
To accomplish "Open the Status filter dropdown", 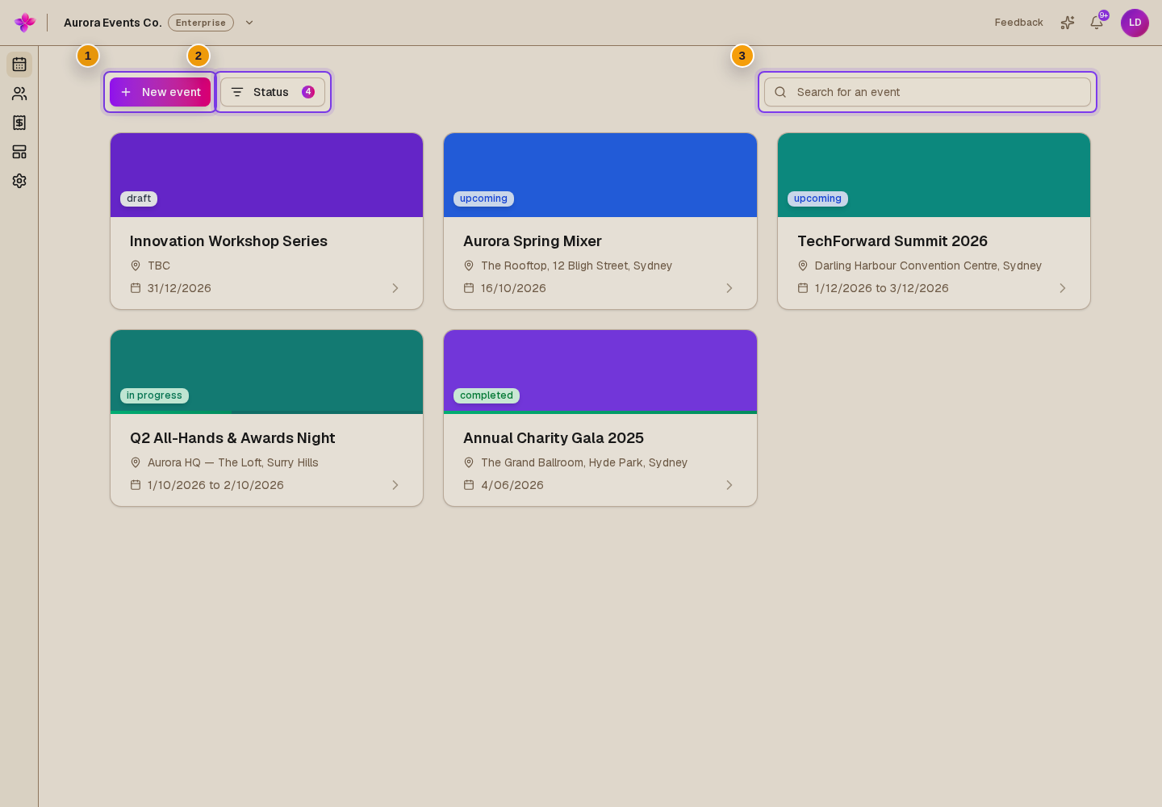I will click(x=273, y=92).
